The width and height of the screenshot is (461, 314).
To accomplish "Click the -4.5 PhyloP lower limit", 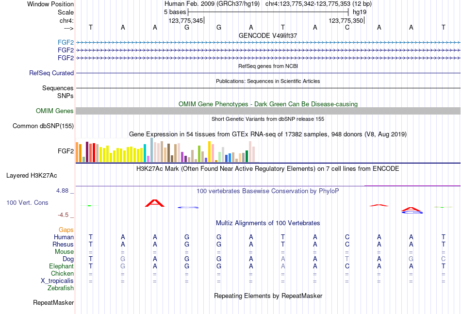I will 63,215.
